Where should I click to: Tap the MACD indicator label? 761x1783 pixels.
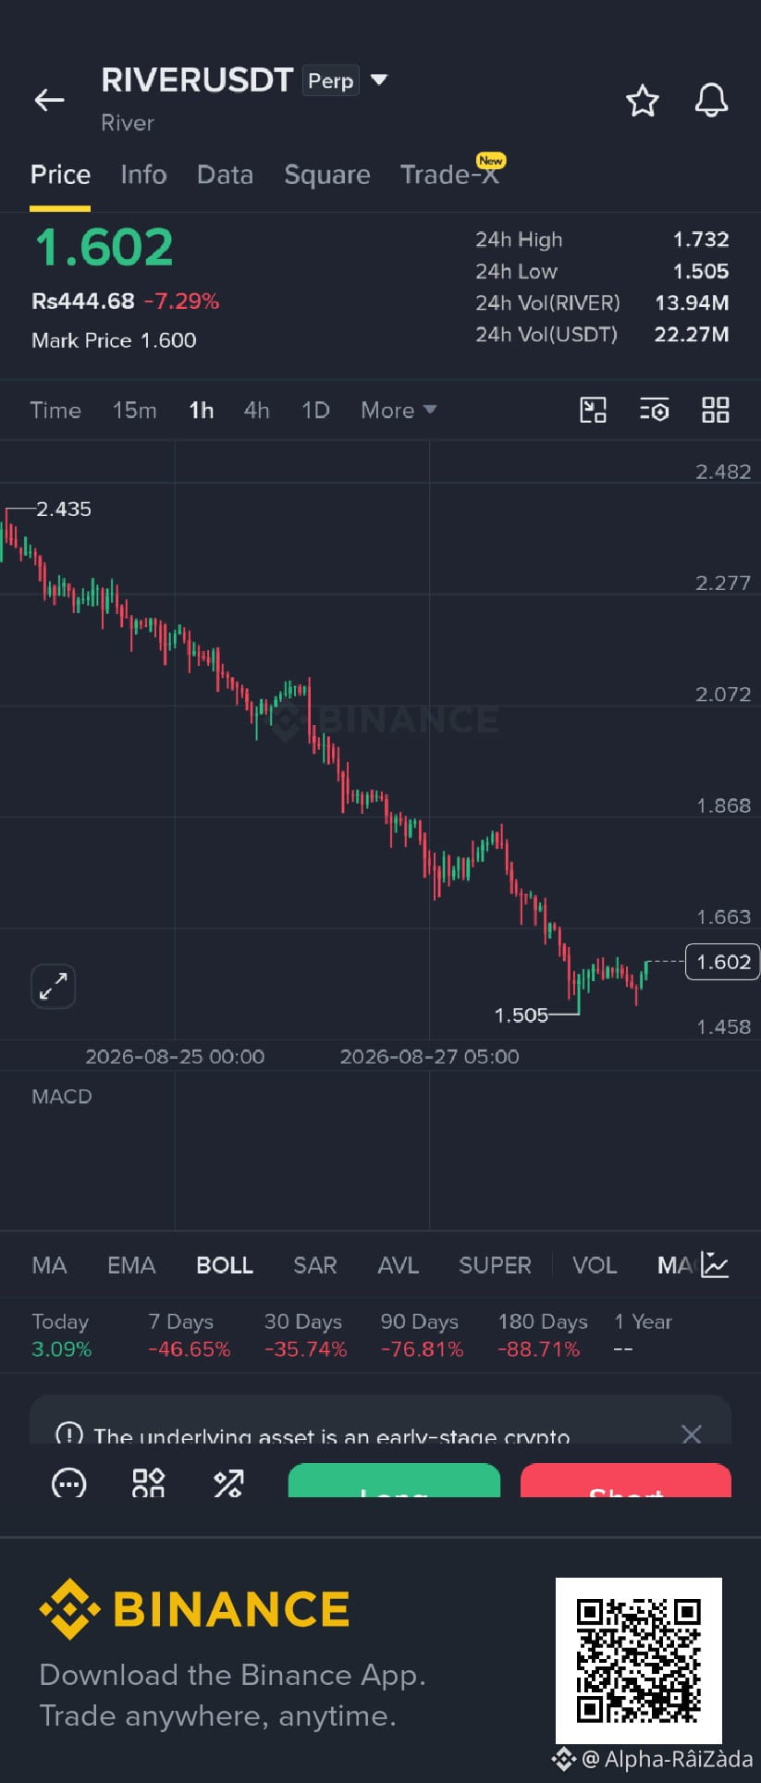(x=62, y=1096)
